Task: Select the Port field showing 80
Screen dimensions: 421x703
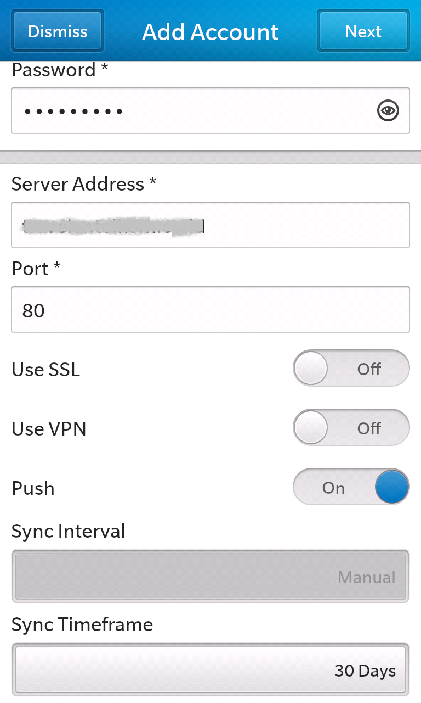Action: tap(210, 309)
